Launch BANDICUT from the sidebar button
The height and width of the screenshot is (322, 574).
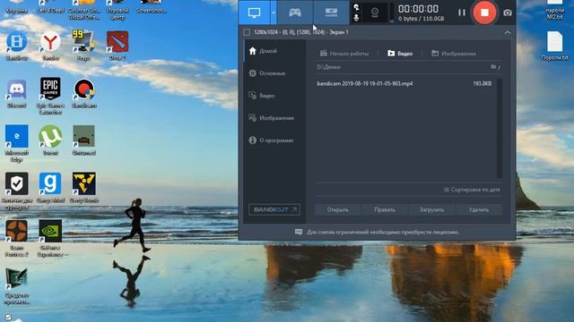(274, 209)
